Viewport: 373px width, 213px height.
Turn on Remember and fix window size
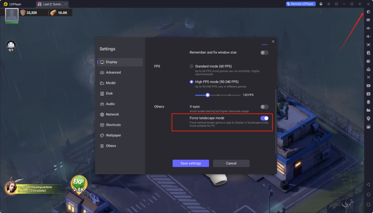tap(264, 53)
